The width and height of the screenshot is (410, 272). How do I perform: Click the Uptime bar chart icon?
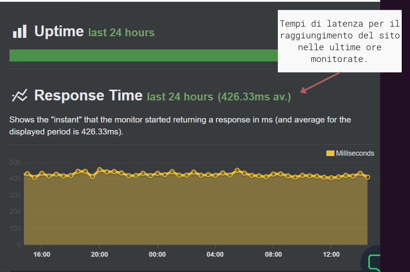[20, 31]
